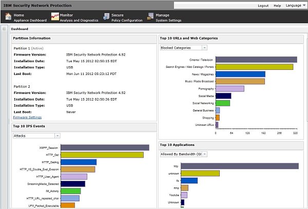Click the General Business bar

point(218,110)
